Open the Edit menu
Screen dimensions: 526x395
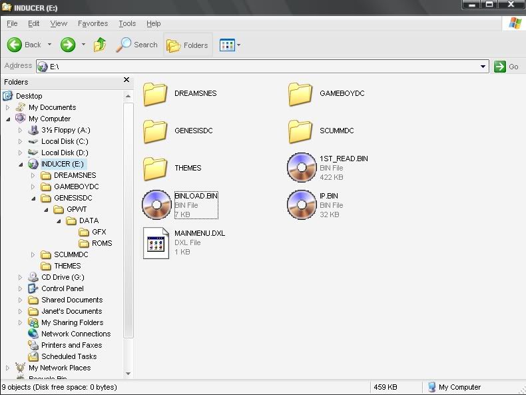point(33,23)
